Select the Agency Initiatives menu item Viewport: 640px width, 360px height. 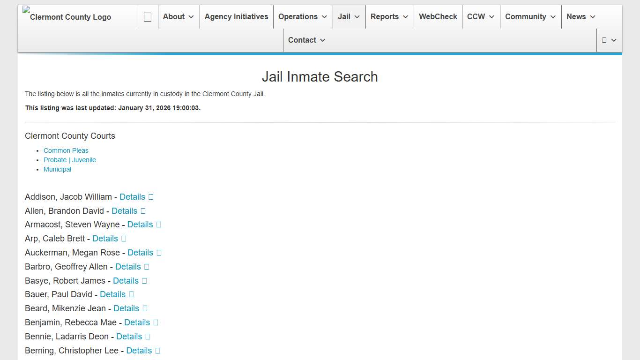236,16
